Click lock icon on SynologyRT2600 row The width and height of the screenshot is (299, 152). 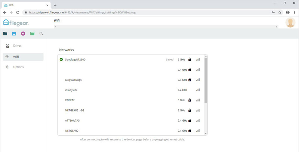click(x=189, y=59)
